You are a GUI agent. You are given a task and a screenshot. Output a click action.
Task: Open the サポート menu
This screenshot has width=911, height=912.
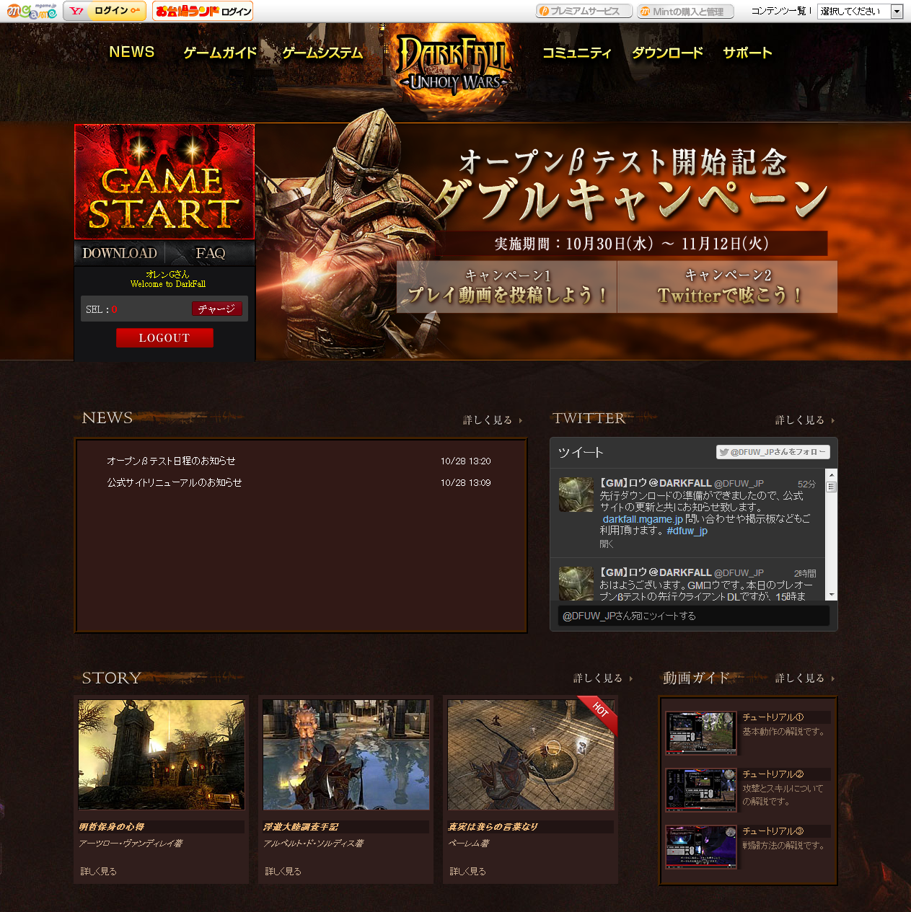coord(747,53)
